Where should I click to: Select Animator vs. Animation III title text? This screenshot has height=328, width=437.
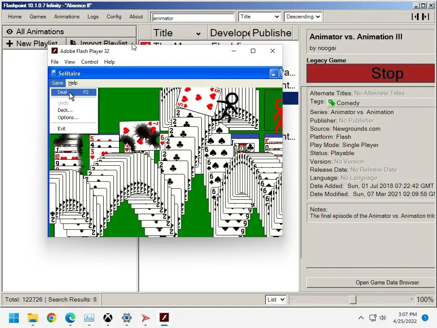pos(356,37)
